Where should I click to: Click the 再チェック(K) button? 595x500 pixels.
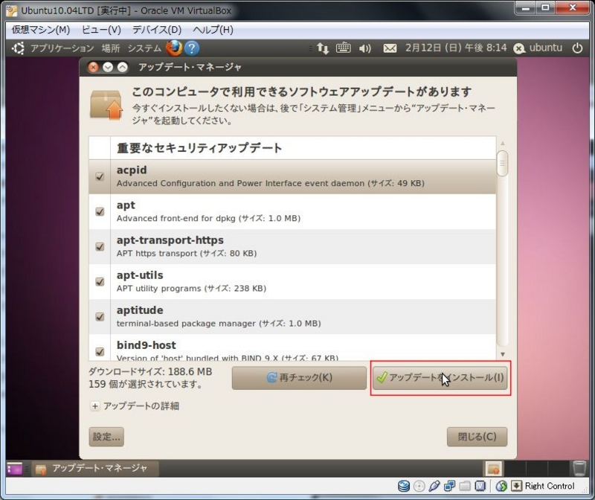299,378
